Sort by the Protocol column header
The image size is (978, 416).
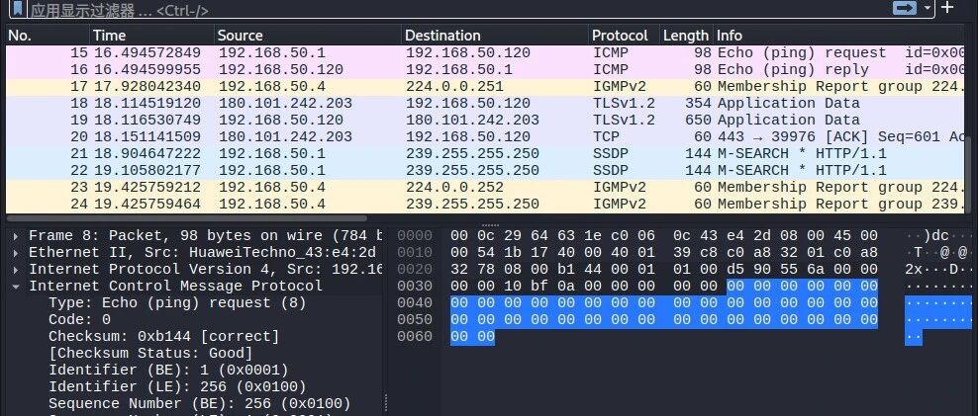624,36
